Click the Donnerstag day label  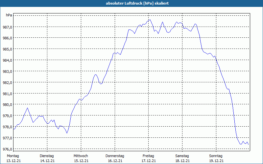pyautogui.click(x=115, y=156)
